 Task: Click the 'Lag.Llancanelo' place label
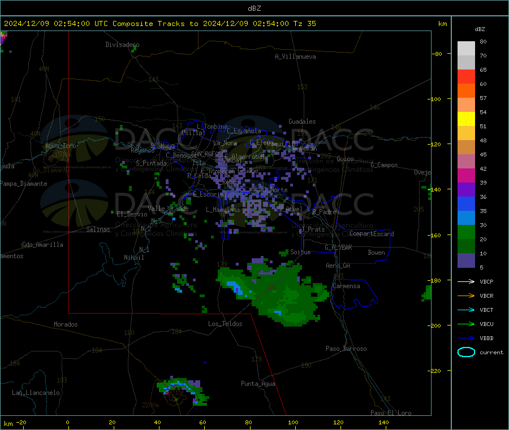(36, 393)
